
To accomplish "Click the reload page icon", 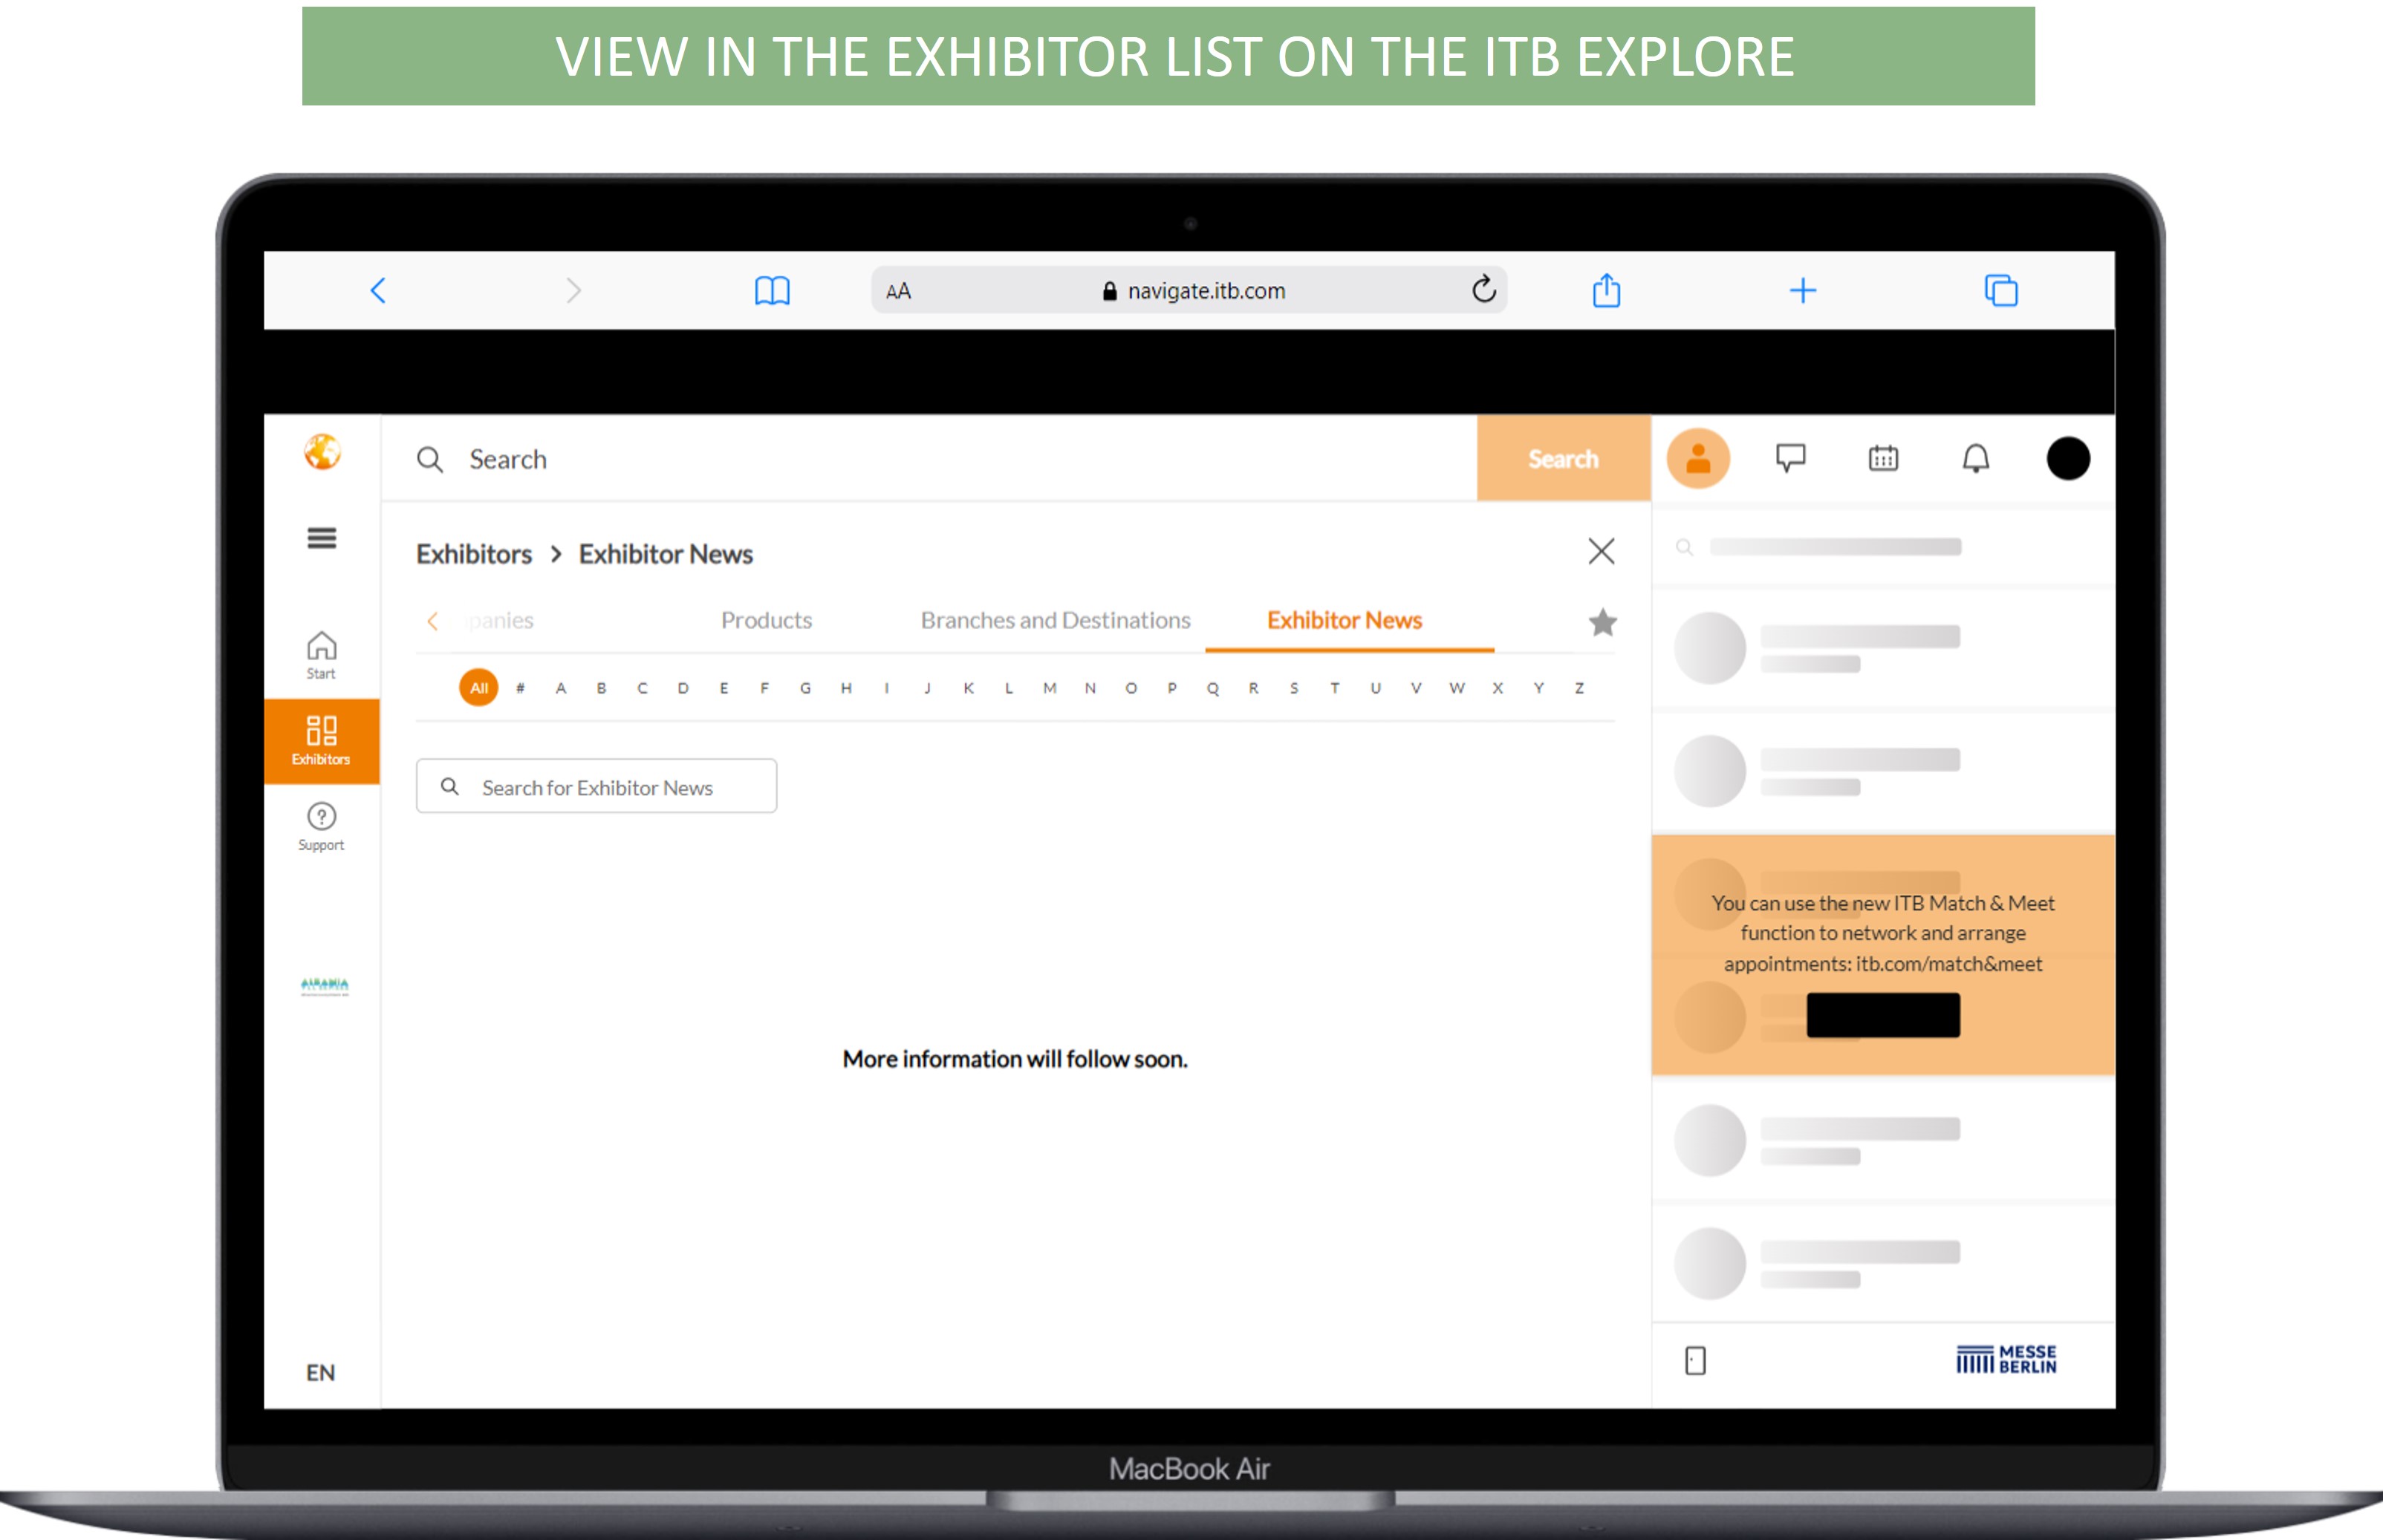I will coord(1483,290).
